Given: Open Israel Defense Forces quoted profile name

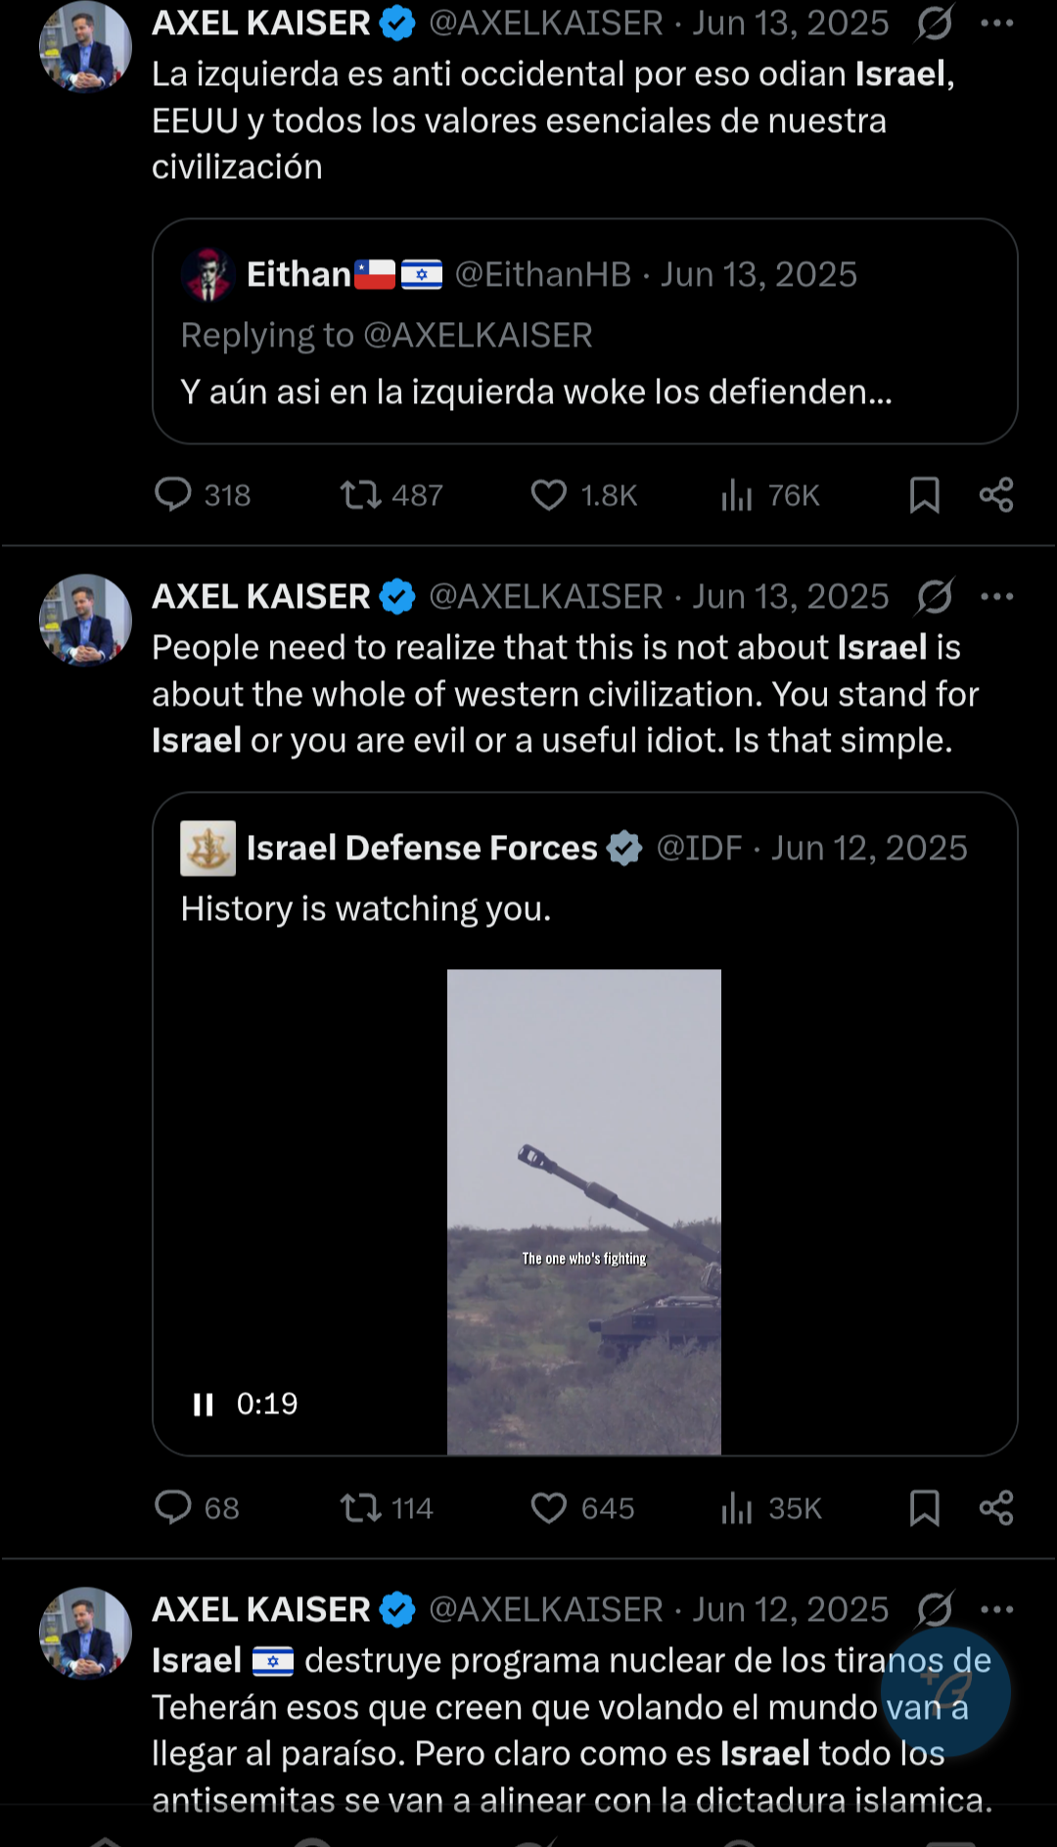Looking at the screenshot, I should point(422,848).
